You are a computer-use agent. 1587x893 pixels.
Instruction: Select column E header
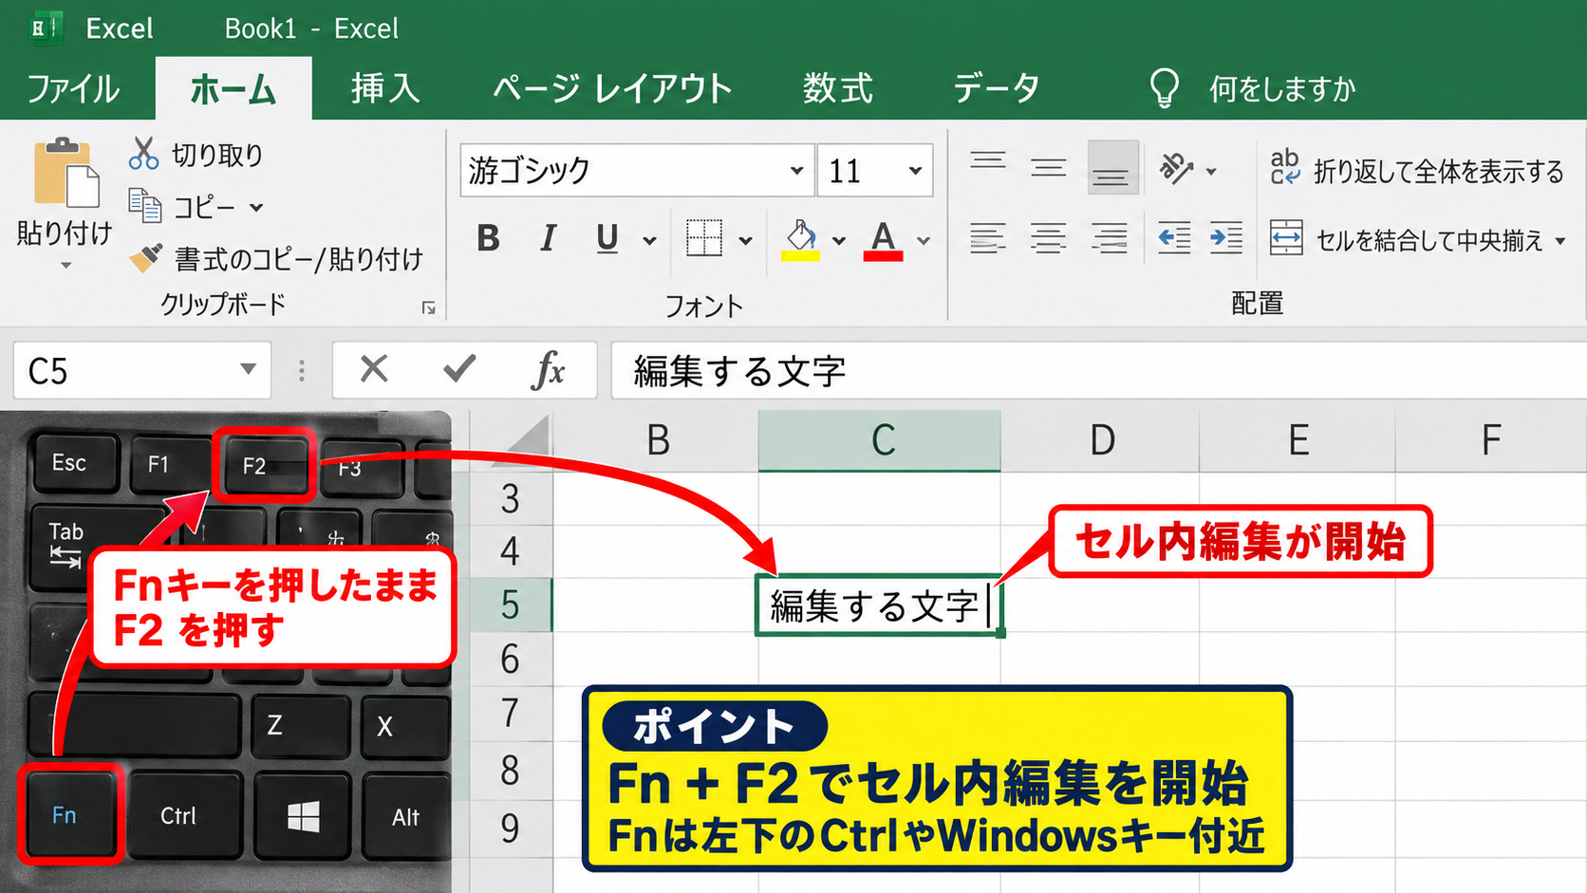(x=1298, y=441)
